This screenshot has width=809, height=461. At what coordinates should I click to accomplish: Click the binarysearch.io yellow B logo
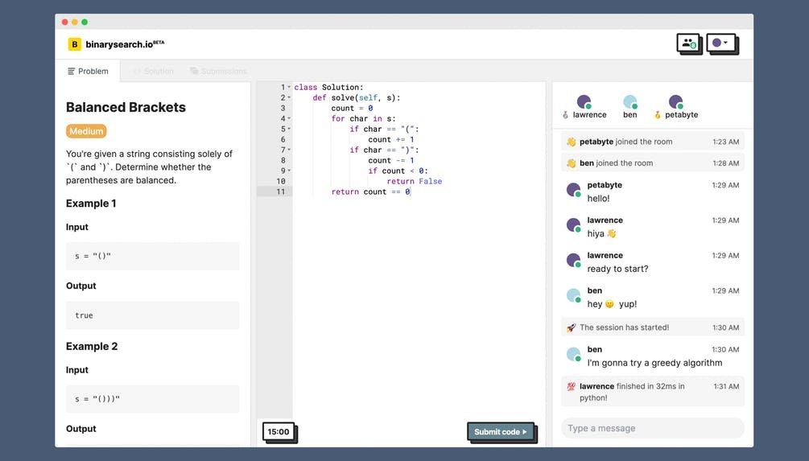74,43
